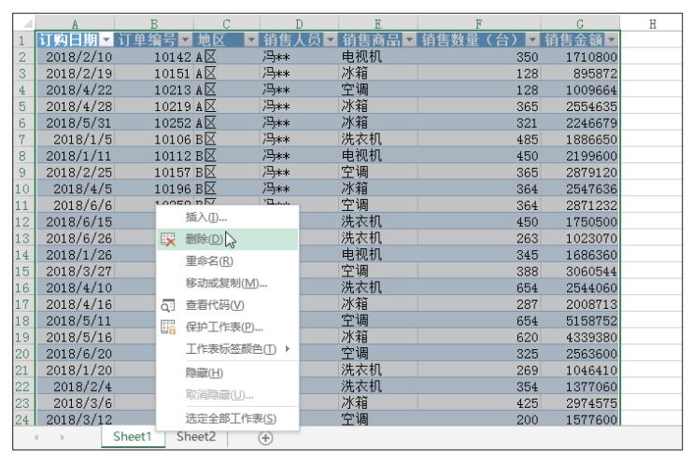This screenshot has width=693, height=463.
Task: Click sales amount cell 1577600
Action: click(580, 419)
